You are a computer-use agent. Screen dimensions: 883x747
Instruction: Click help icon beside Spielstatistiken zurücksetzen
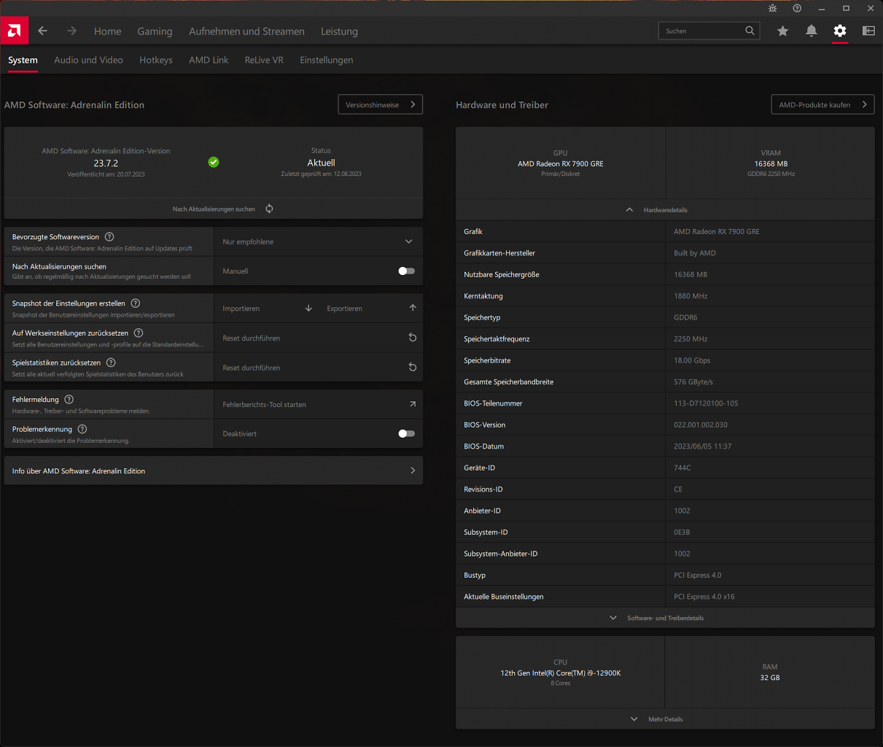click(x=111, y=363)
